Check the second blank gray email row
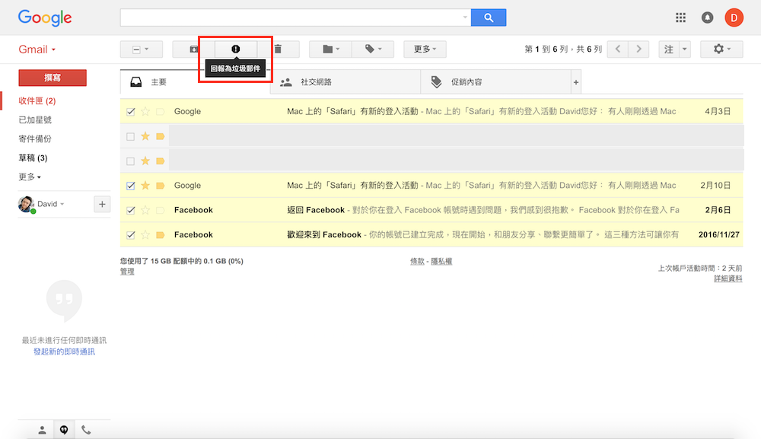Image resolution: width=761 pixels, height=439 pixels. [131, 161]
